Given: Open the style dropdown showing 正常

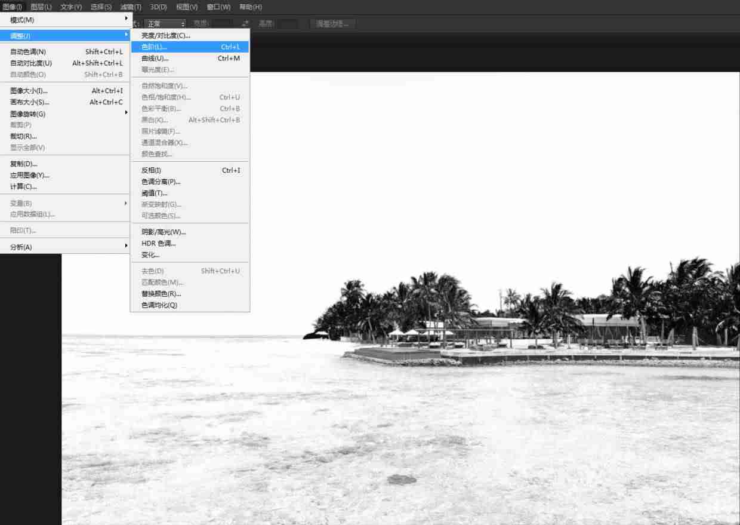Looking at the screenshot, I should [165, 24].
